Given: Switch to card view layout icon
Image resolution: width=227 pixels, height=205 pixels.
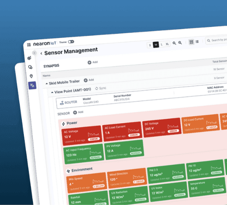Looking at the screenshot, I should point(191,42).
